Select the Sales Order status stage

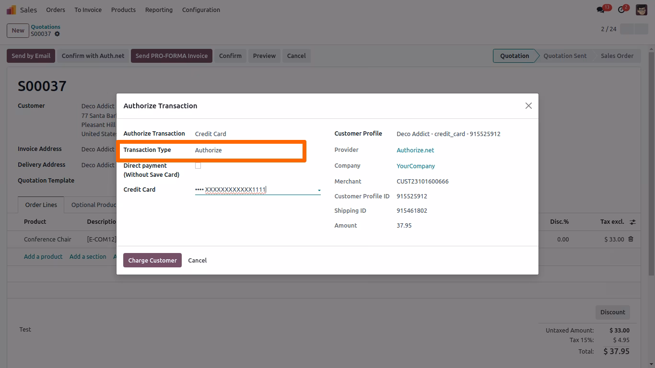coord(617,56)
